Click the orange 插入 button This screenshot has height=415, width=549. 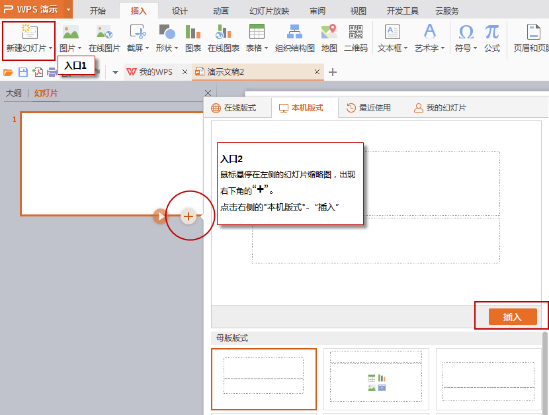coord(513,317)
